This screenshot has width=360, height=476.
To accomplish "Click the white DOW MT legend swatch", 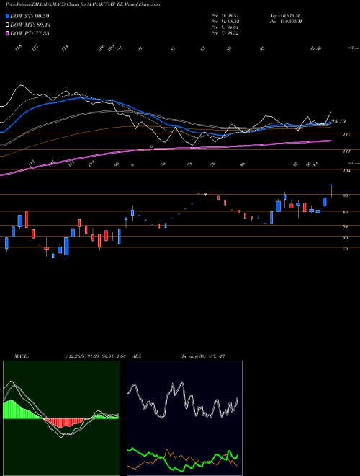I will click(8, 25).
